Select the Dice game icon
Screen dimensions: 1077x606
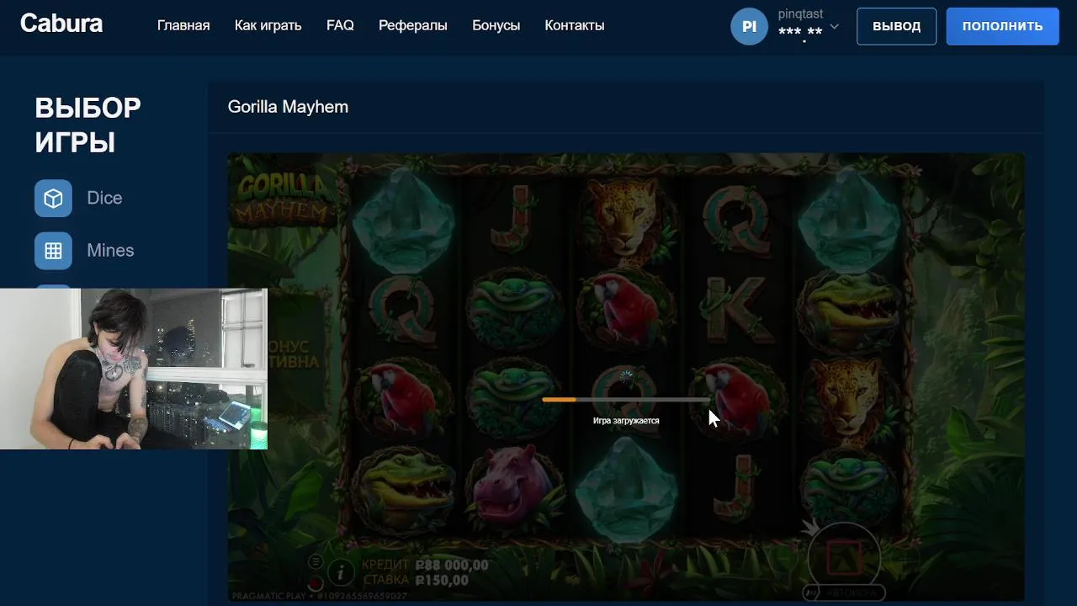[53, 198]
